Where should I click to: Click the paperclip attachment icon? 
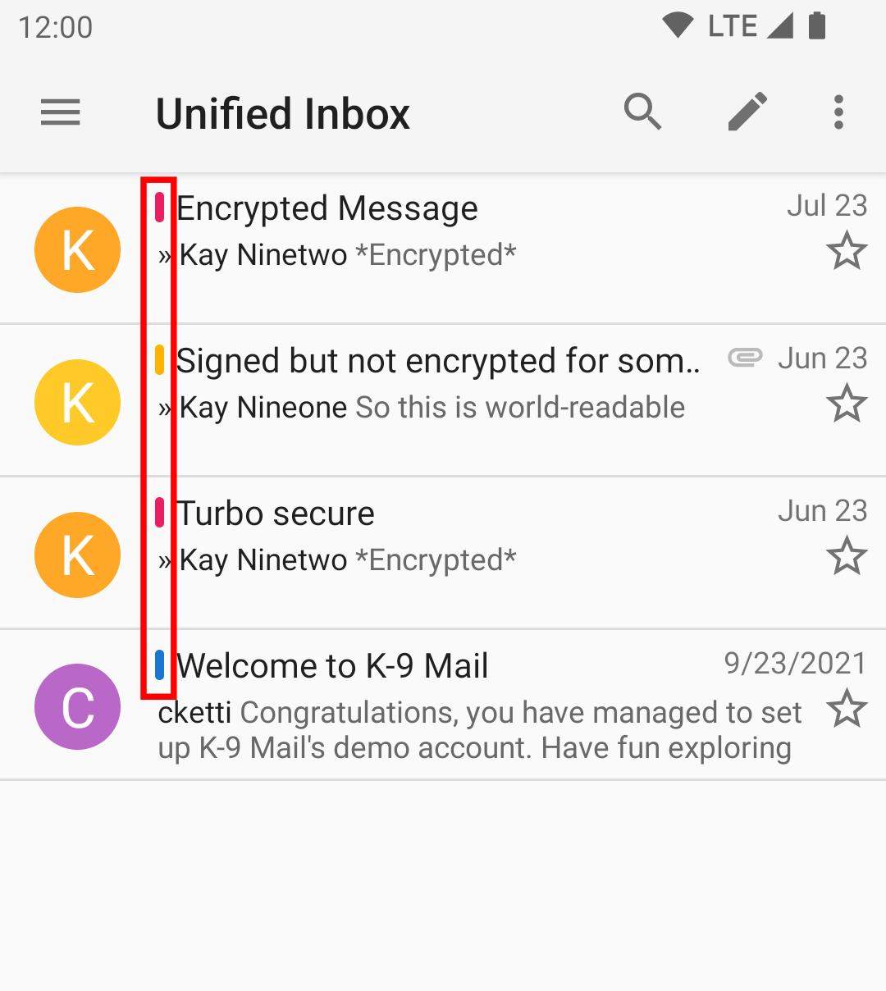pos(745,358)
